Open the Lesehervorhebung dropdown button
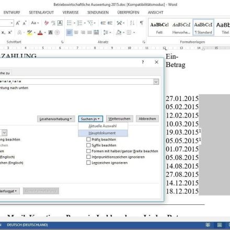The image size is (230, 230). [56, 119]
